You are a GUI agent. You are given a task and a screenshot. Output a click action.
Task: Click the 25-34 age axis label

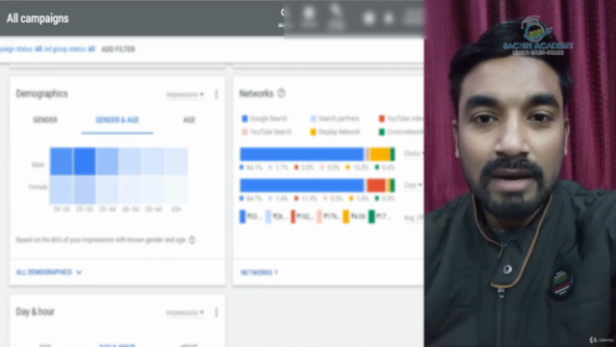pyautogui.click(x=84, y=209)
